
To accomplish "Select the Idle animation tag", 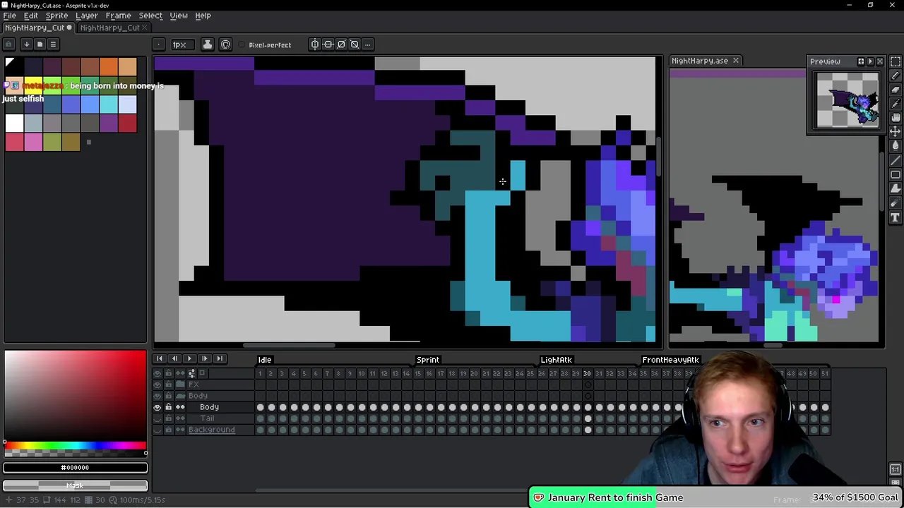I will click(265, 360).
